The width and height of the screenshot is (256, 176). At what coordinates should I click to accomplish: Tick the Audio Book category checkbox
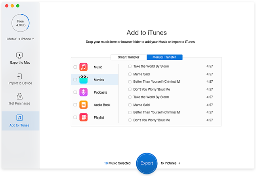[75, 105]
